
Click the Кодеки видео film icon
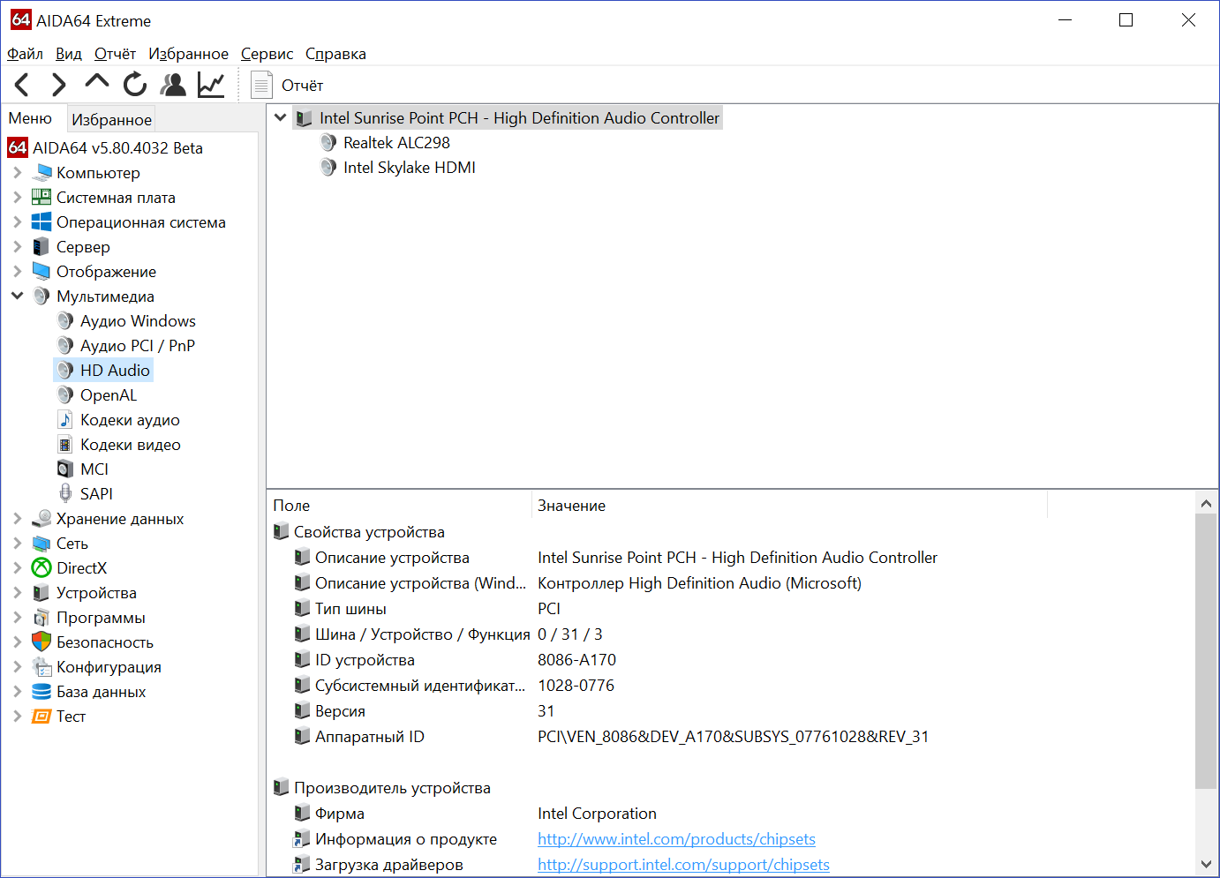pos(65,444)
